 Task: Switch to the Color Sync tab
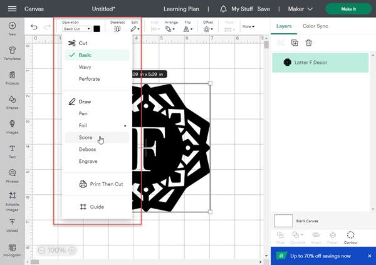click(x=316, y=26)
